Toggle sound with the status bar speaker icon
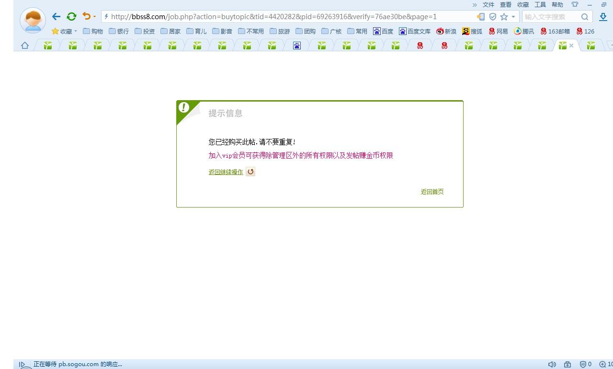Viewport: 613px width, 369px height. [552, 364]
